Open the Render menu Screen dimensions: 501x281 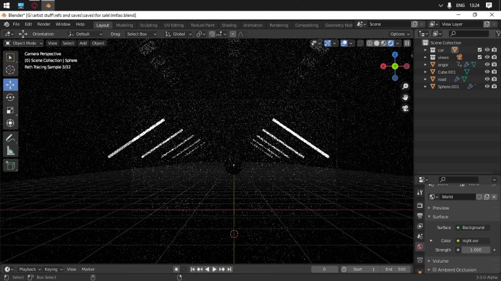(x=44, y=24)
